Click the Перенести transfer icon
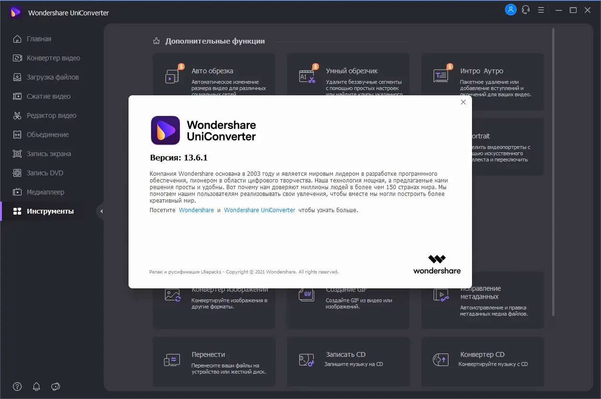Viewport: 601px width, 399px height. (172, 360)
